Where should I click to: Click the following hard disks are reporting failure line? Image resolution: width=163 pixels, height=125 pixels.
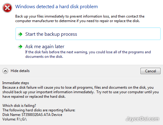click(39, 110)
